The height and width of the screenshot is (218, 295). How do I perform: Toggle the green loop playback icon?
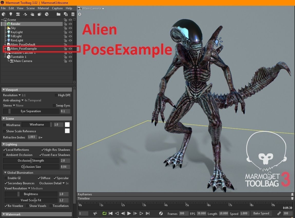104,213
